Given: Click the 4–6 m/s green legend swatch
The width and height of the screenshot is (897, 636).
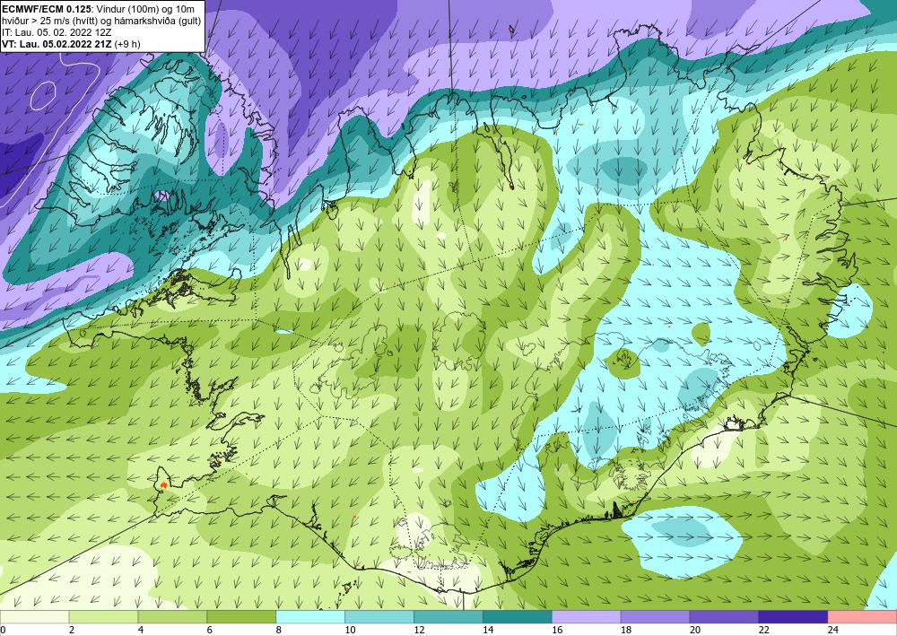Looking at the screenshot, I should point(172,616).
